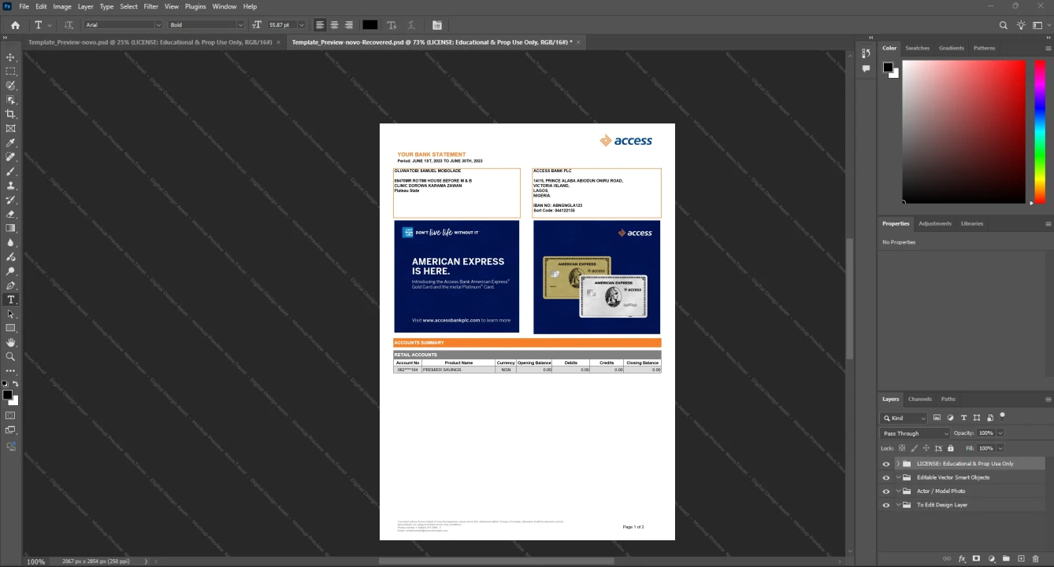Screen dimensions: 1054x567
Task: Switch to Template_Preview-novo.psd document tab
Action: (150, 42)
